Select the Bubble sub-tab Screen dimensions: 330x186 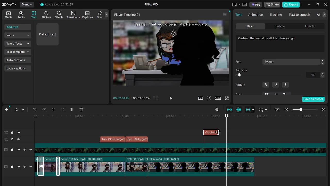click(x=280, y=26)
